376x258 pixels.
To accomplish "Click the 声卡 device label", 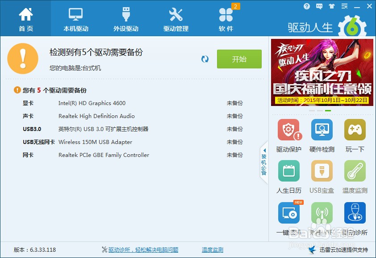I will pos(28,116).
